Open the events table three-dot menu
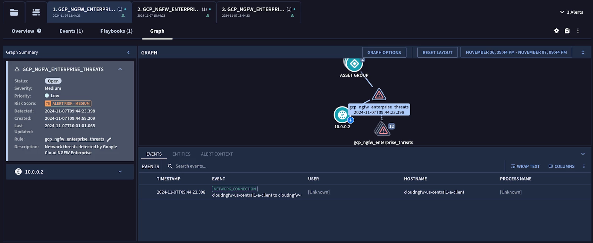Screen dimensions: 593x243 coord(584,166)
